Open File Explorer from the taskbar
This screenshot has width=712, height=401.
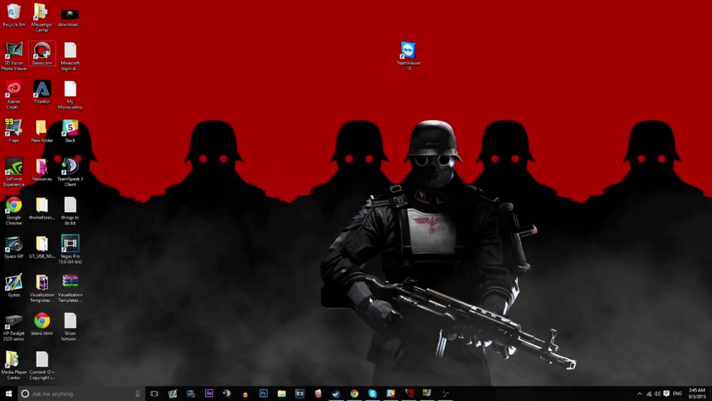[281, 394]
